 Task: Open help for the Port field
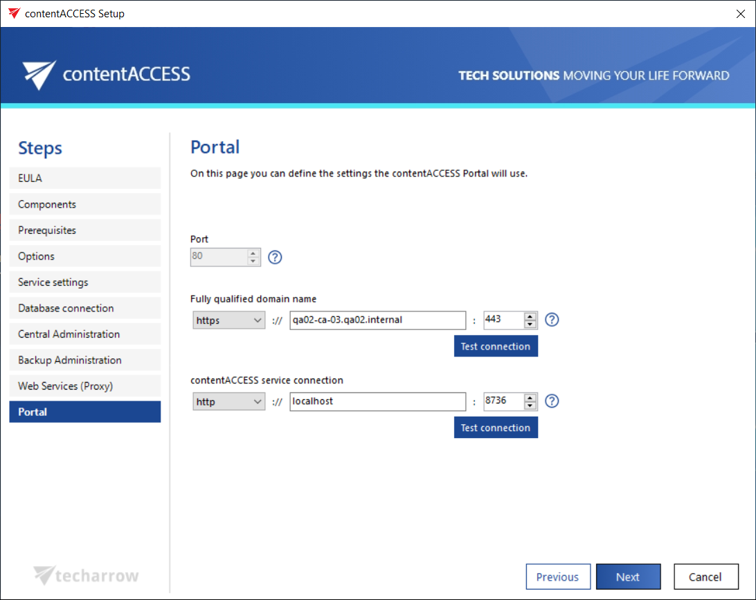tap(275, 257)
